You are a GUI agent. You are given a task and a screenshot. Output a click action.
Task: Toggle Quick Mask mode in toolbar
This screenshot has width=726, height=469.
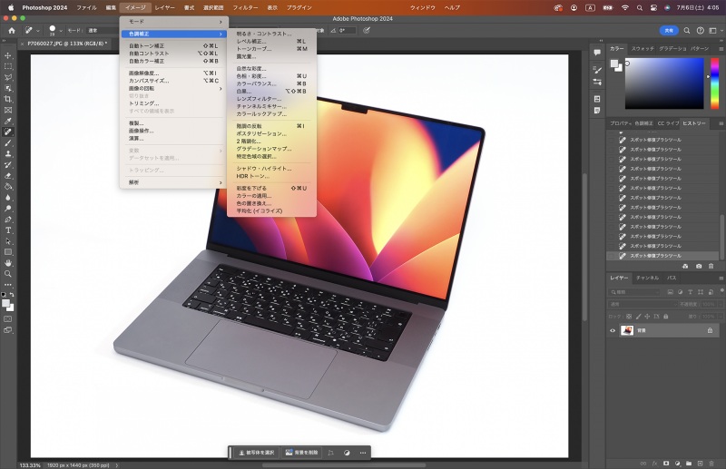click(x=8, y=319)
